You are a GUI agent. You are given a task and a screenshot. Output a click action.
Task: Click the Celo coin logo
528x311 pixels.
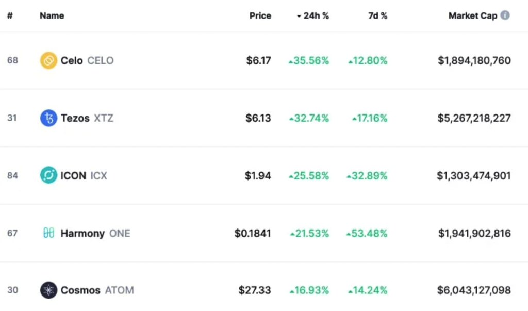point(48,60)
